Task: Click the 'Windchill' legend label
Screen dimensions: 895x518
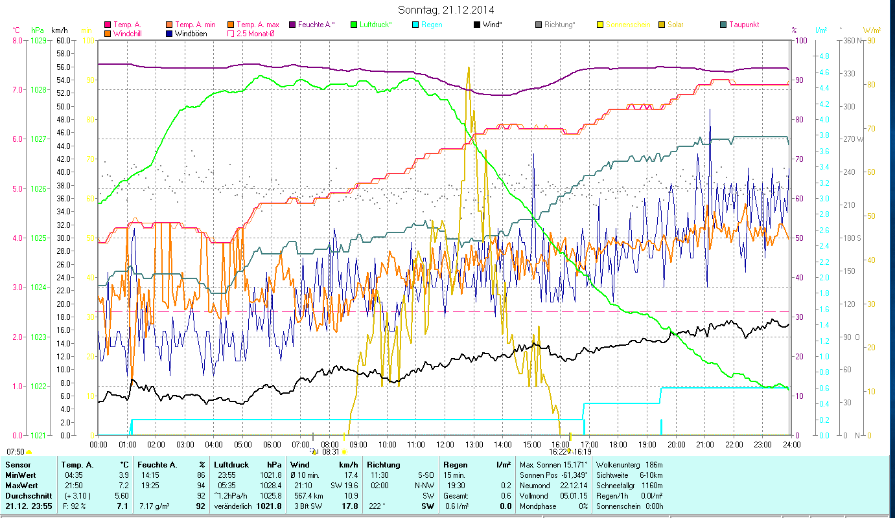Action: tap(128, 34)
